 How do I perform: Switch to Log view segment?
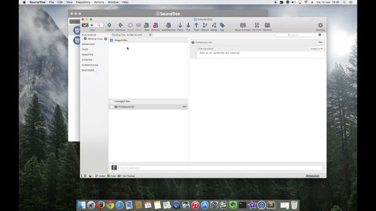[92, 25]
